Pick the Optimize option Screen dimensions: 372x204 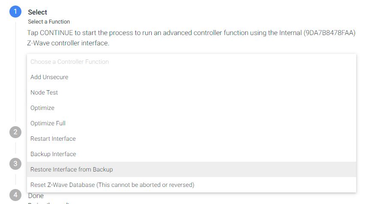click(x=42, y=108)
